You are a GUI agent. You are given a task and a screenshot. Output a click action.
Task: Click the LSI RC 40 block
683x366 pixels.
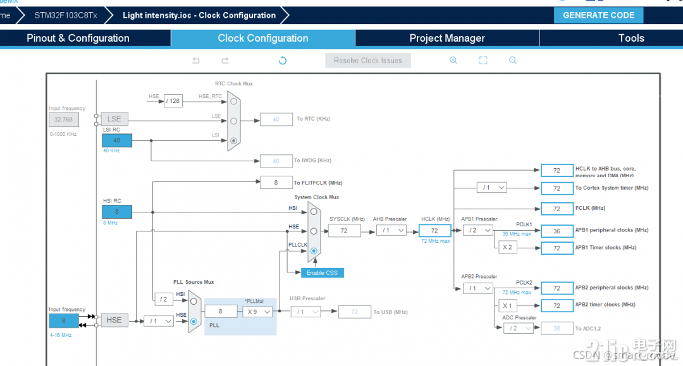(117, 140)
